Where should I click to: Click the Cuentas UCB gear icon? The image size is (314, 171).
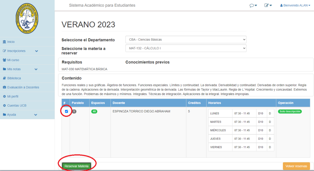pyautogui.click(x=4, y=105)
